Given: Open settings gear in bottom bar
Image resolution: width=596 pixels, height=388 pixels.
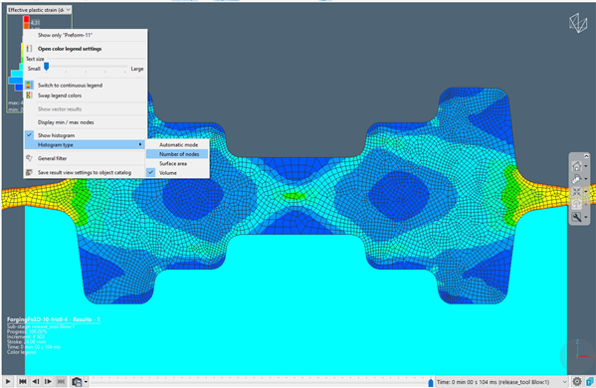Looking at the screenshot, I should [x=577, y=381].
